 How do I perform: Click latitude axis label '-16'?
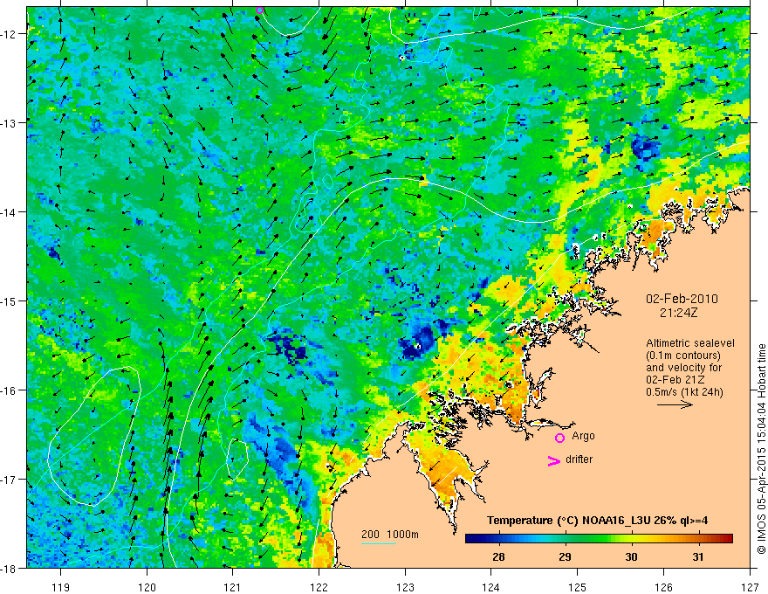10,390
